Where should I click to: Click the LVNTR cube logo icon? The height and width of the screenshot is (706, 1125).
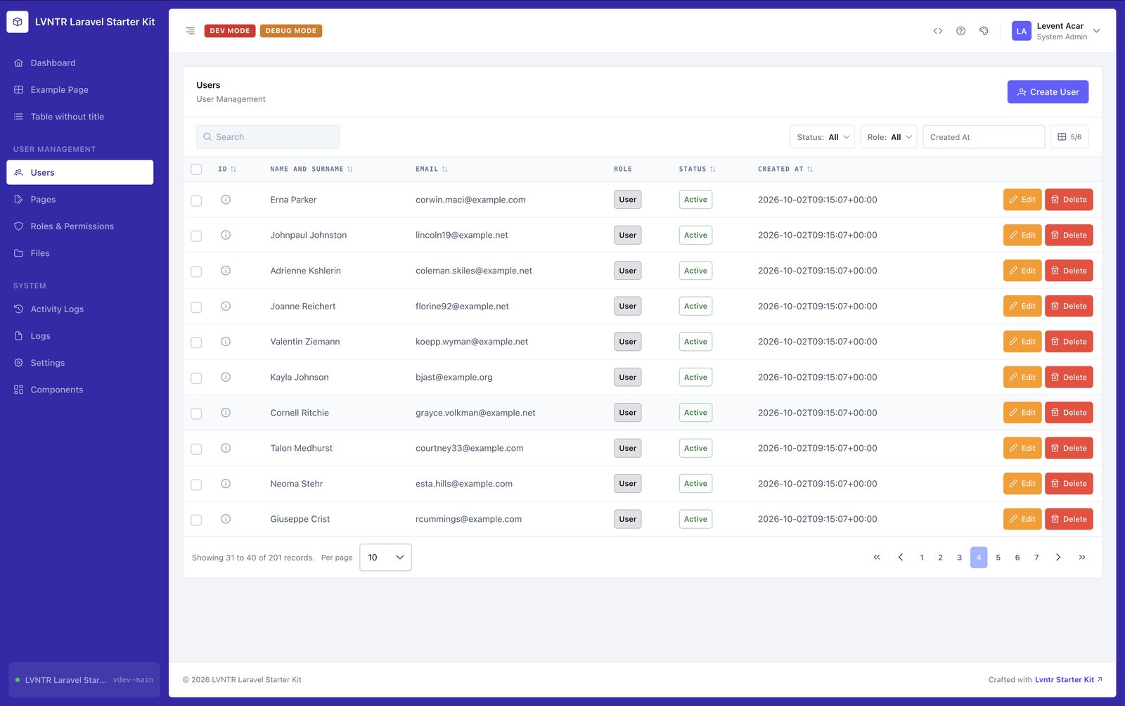18,22
